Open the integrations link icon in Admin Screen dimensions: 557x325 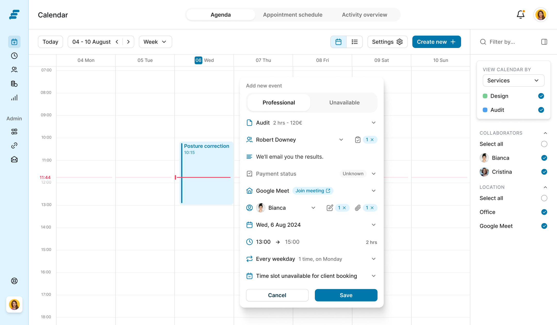[14, 145]
